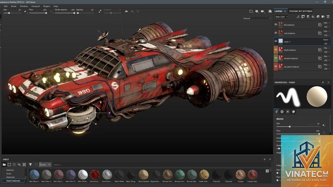The image size is (333, 187).
Task: Adjust the top toolbar Spacing slider
Action: (x=85, y=13)
